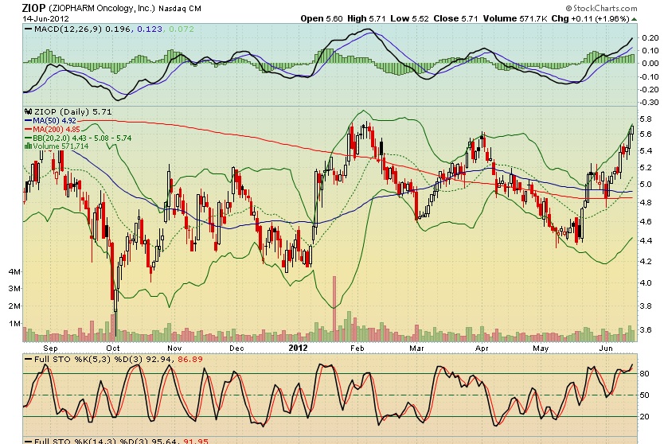Click the 4.0 price axis label

click(x=646, y=282)
